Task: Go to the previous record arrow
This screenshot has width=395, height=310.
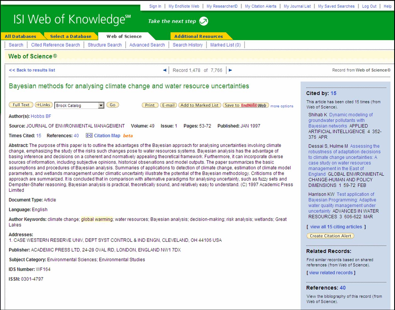Action: [x=165, y=70]
